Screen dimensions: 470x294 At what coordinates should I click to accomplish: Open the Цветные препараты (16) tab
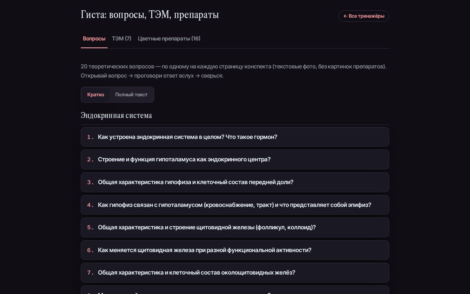169,39
